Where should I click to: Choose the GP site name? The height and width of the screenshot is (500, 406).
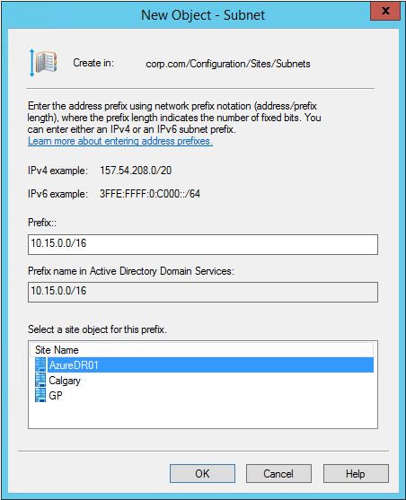[x=56, y=396]
